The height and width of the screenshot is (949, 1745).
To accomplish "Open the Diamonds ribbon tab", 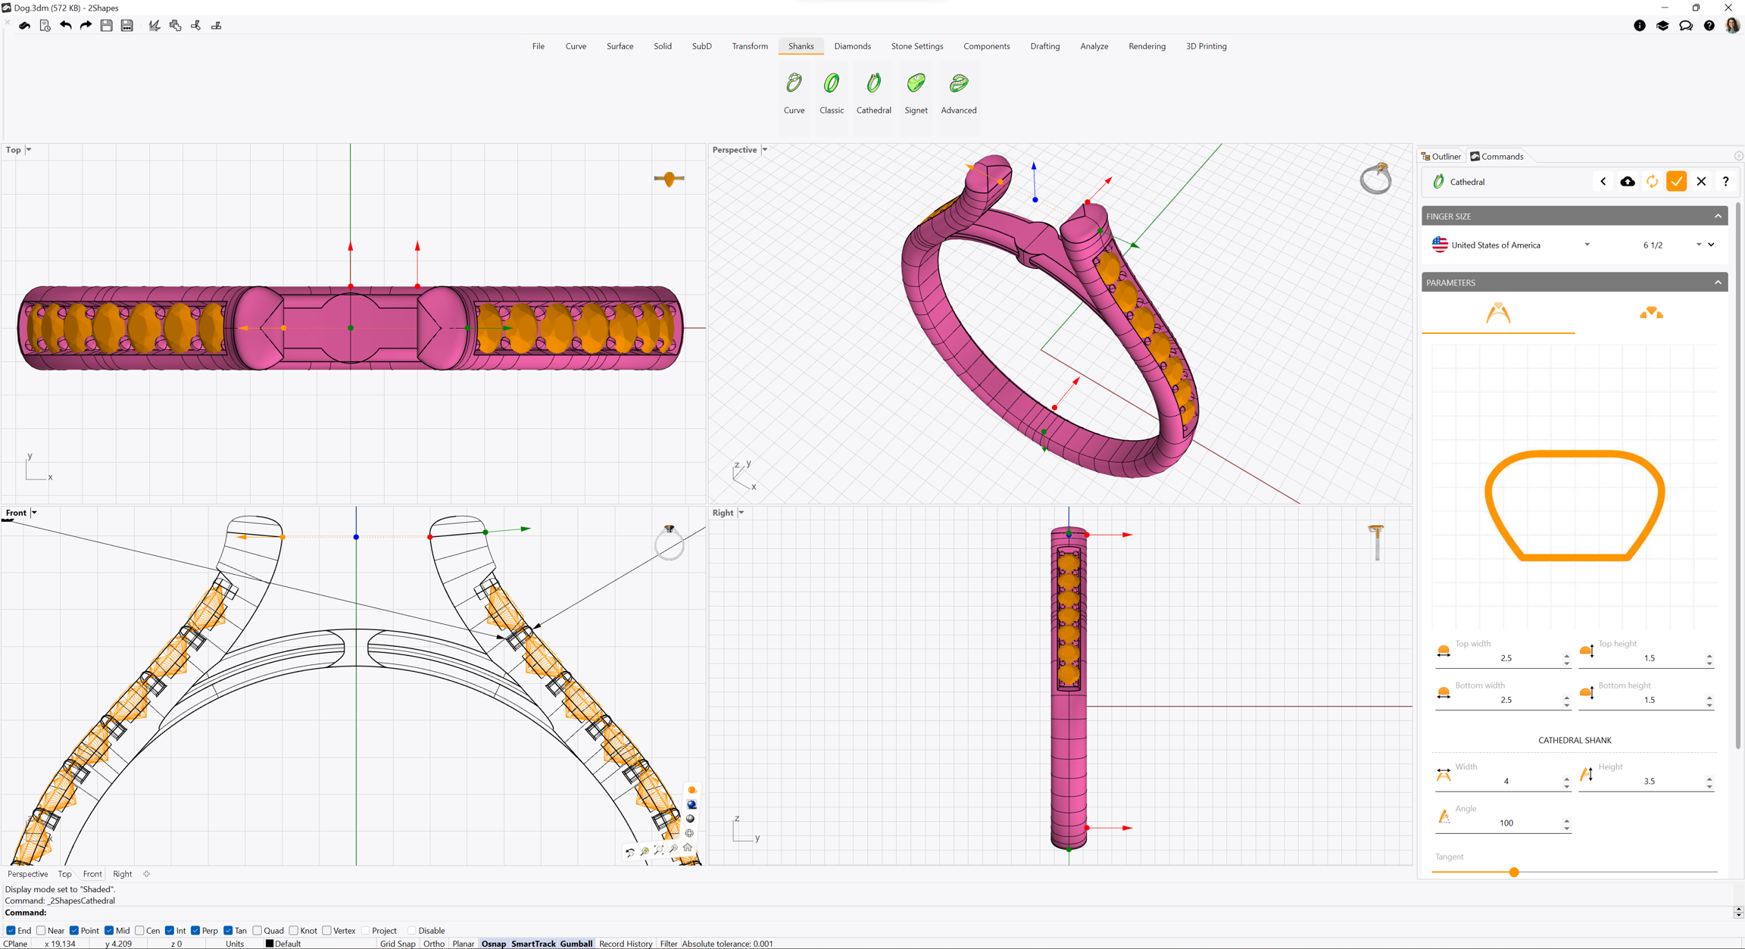I will click(852, 46).
